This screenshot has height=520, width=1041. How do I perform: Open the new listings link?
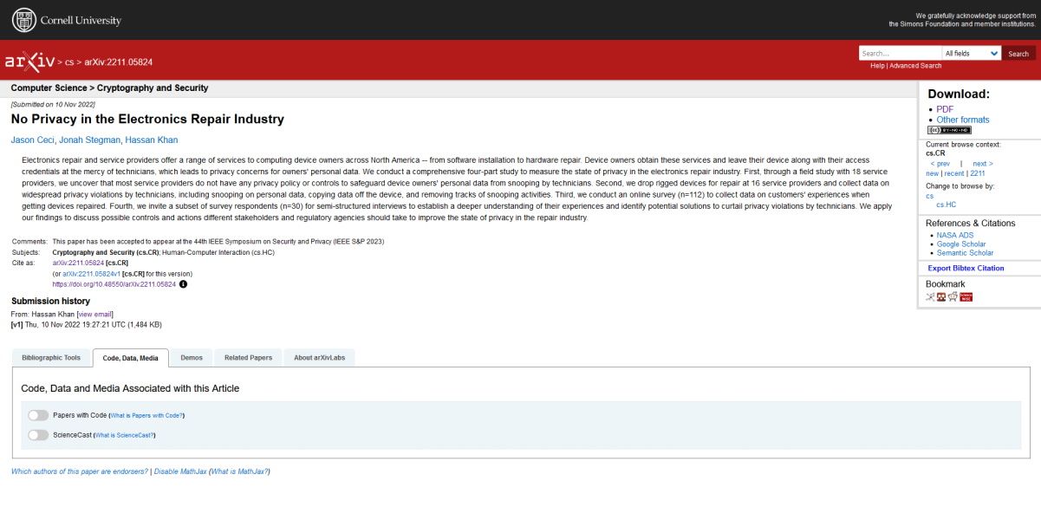[932, 173]
